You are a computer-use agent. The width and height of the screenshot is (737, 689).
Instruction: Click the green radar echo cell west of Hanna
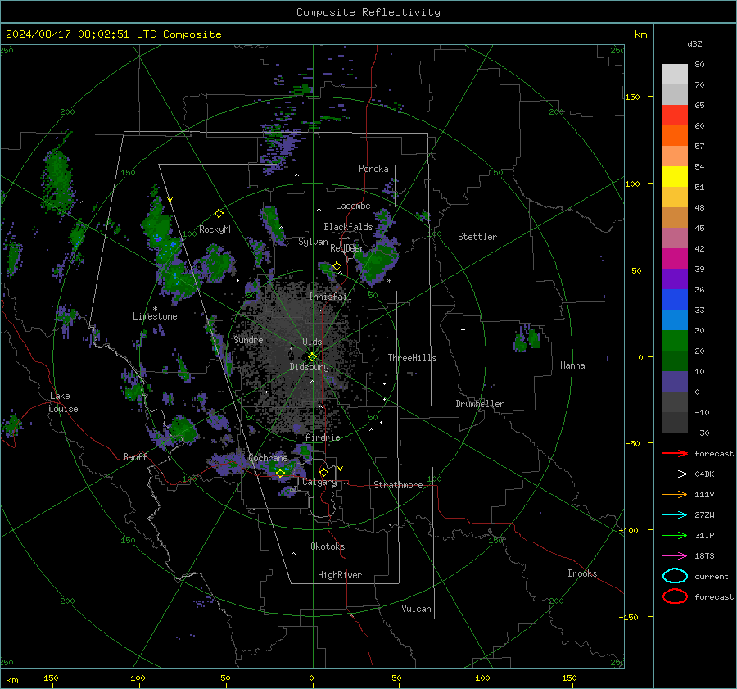coord(527,338)
